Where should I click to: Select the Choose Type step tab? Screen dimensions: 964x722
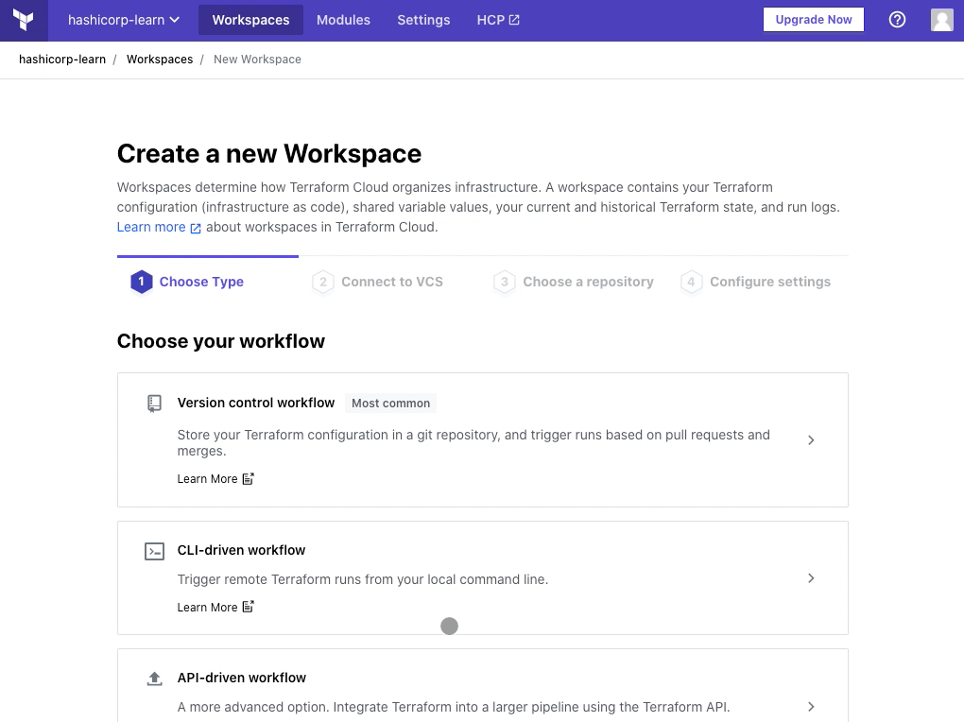click(x=187, y=282)
